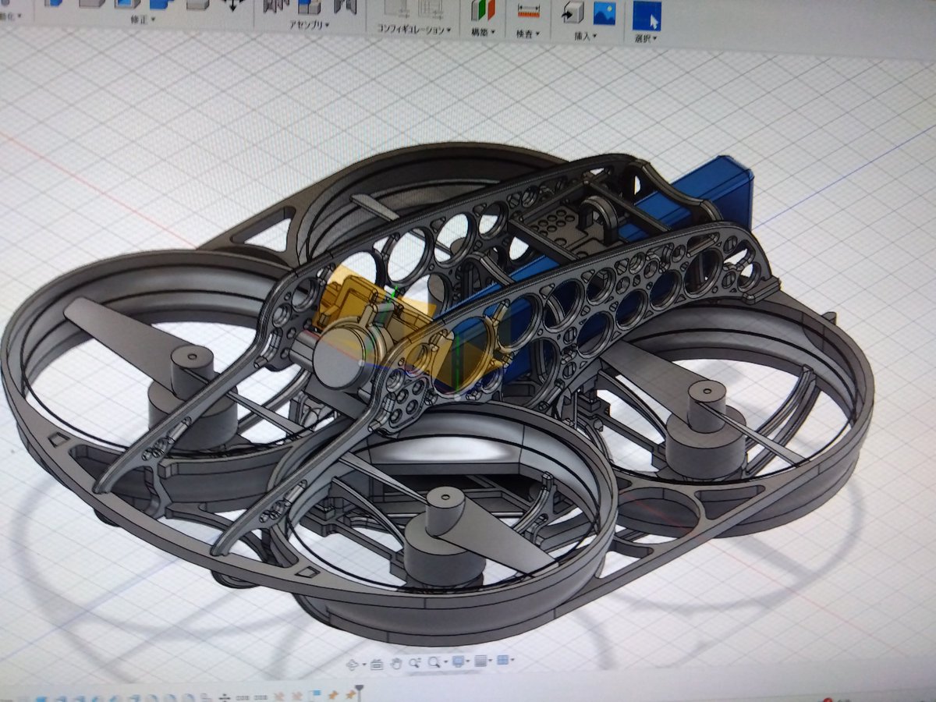Expand the Zoom Window options arrow

[446, 661]
